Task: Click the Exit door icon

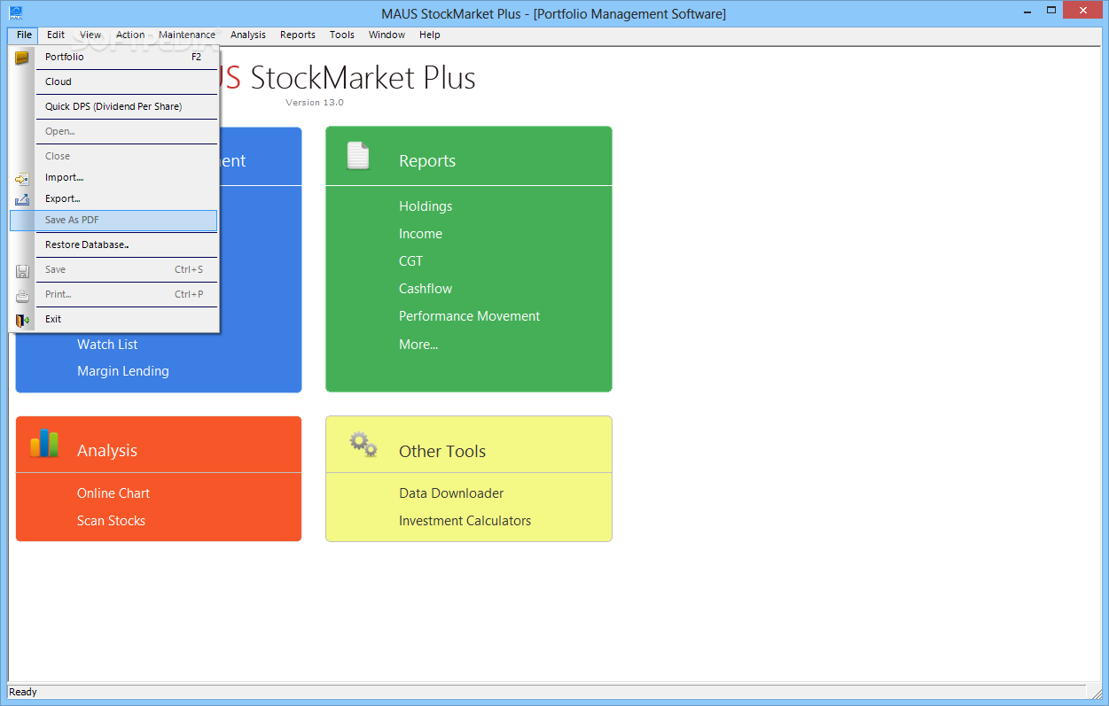Action: click(x=22, y=320)
